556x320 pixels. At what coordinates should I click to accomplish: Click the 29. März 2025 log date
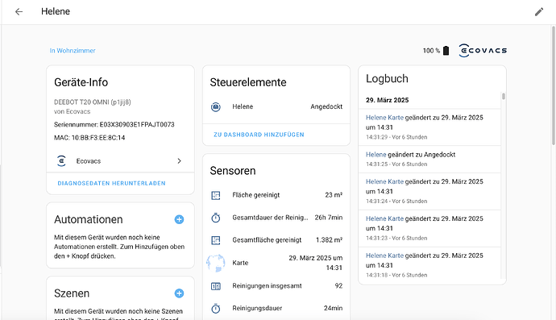tap(388, 100)
